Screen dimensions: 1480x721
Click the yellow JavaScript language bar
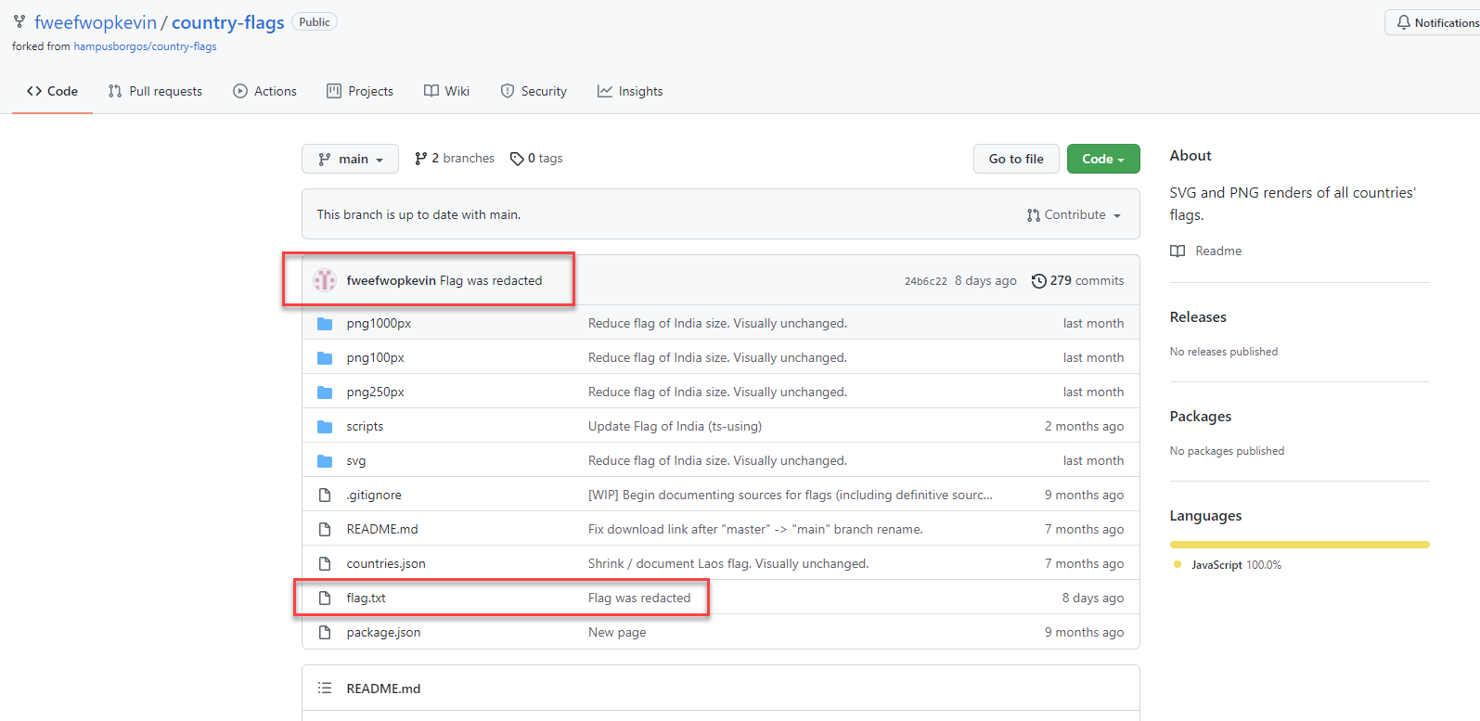(x=1299, y=545)
